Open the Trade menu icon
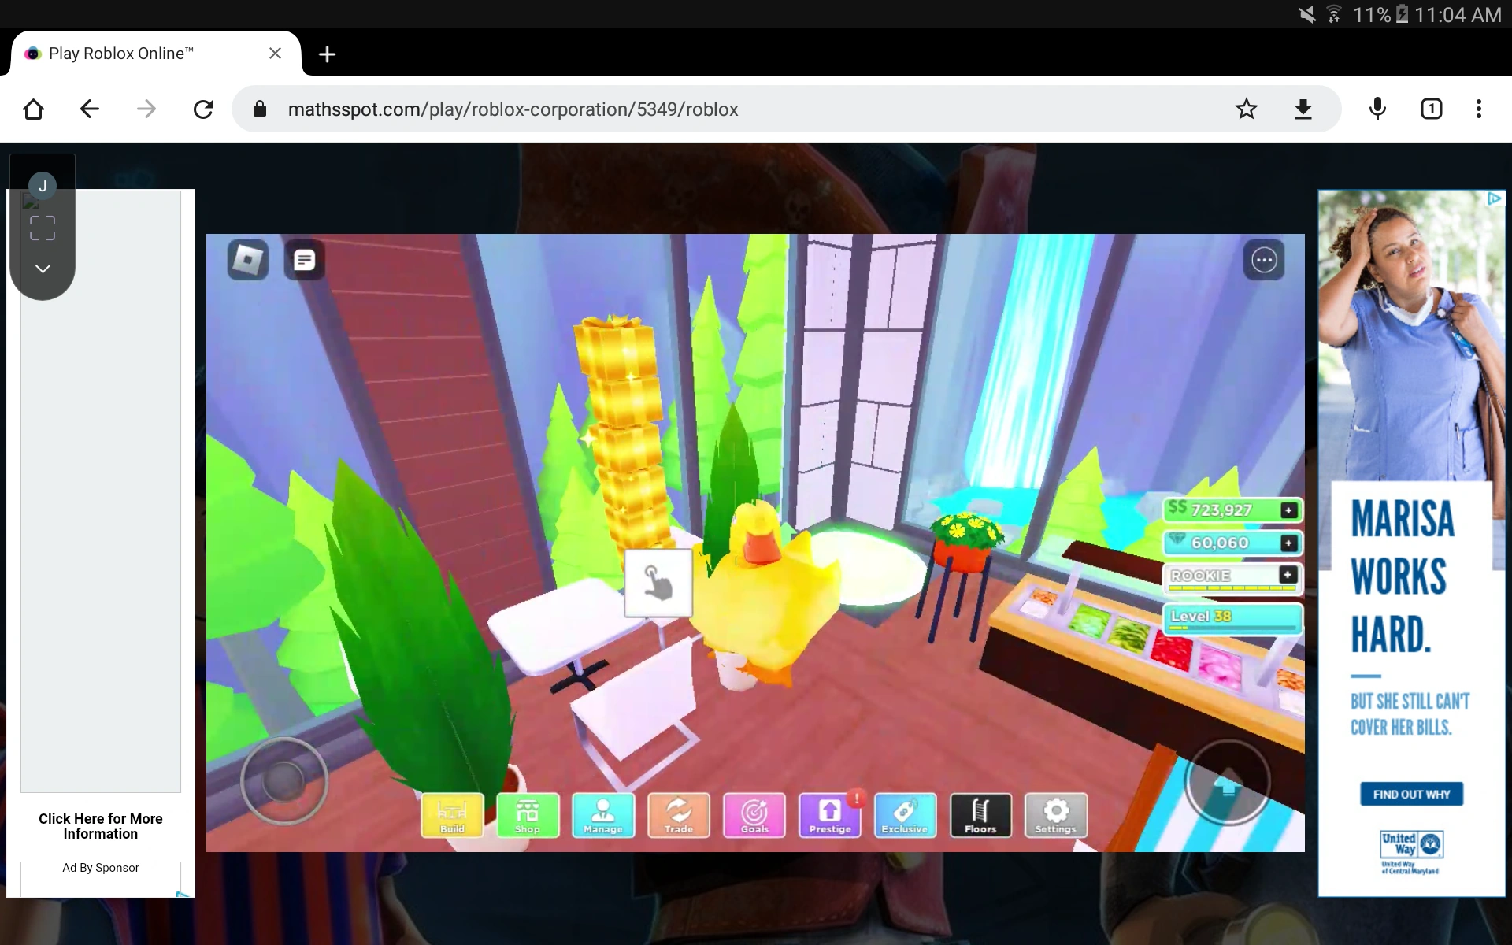The image size is (1512, 945). [678, 814]
